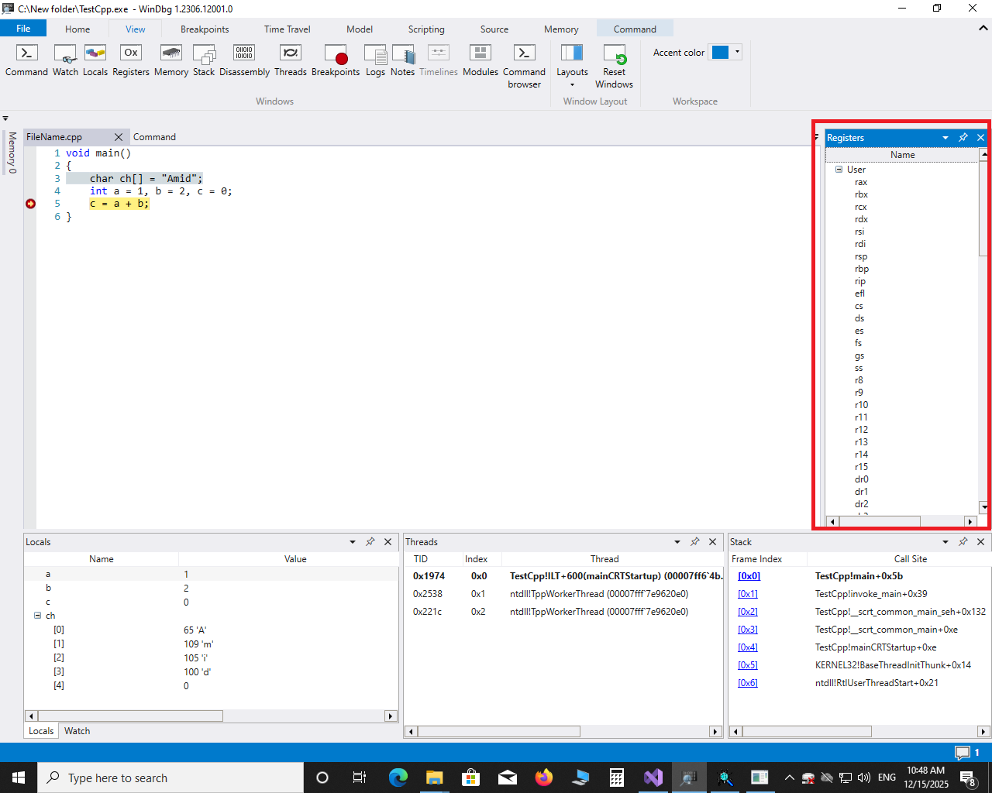Toggle pin on Registers panel

point(963,138)
